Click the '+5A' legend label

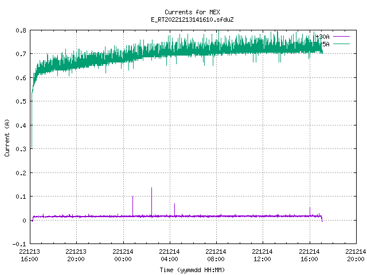pyautogui.click(x=324, y=44)
